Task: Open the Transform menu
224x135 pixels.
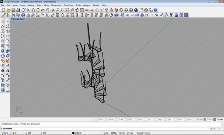Action: click(x=68, y=5)
